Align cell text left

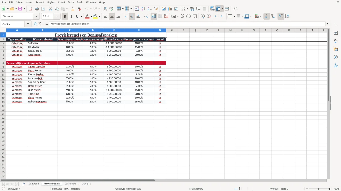pyautogui.click(x=105, y=16)
